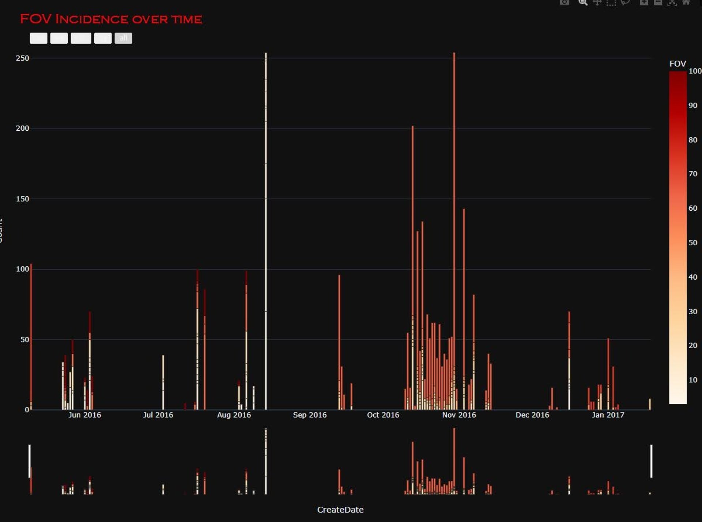Click the 'CreateDate' x-axis label

pos(340,510)
